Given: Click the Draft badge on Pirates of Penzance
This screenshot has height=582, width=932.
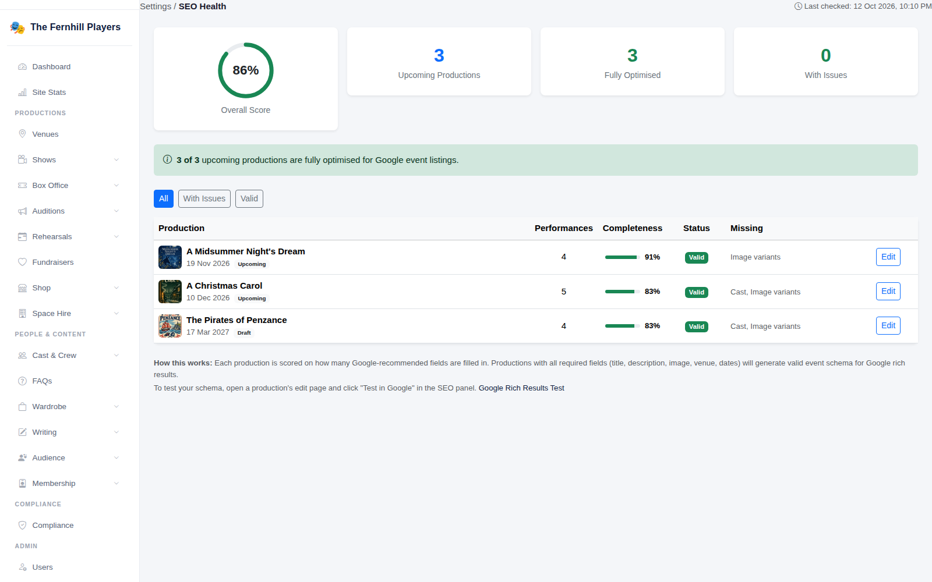Looking at the screenshot, I should 244,333.
